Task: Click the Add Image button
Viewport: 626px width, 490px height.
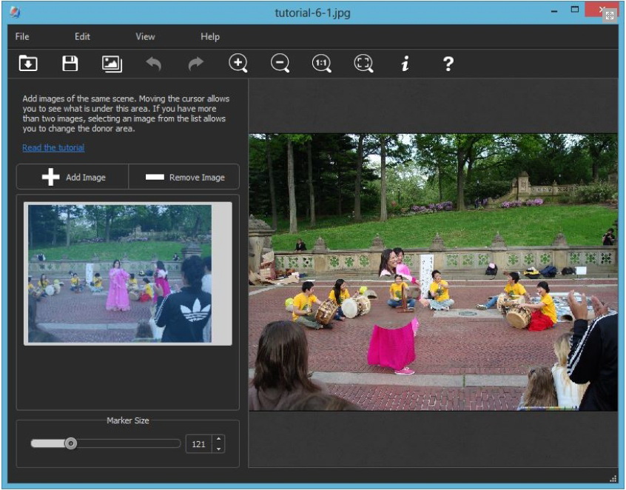Action: (73, 178)
